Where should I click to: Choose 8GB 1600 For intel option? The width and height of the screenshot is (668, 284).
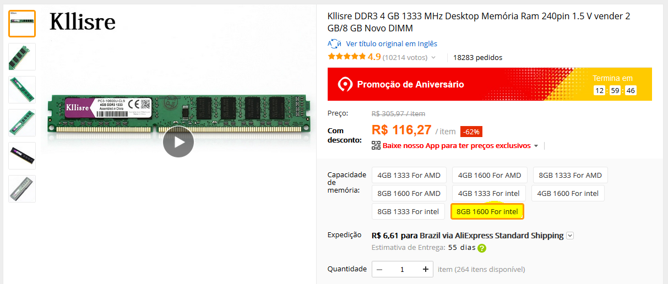click(487, 211)
